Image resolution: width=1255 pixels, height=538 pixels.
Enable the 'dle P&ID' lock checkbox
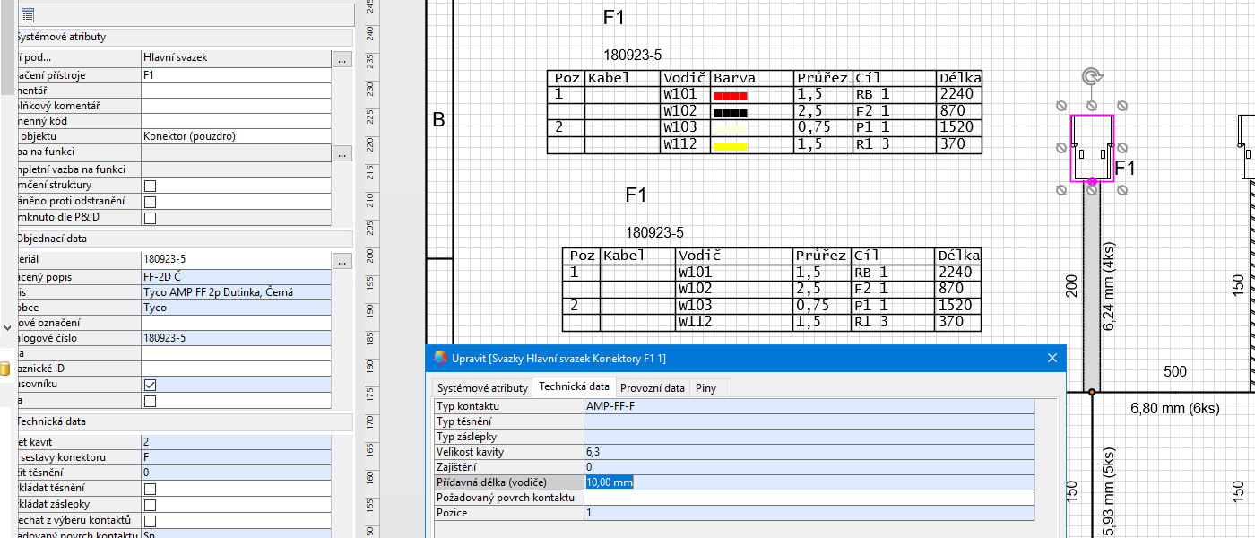click(x=150, y=218)
